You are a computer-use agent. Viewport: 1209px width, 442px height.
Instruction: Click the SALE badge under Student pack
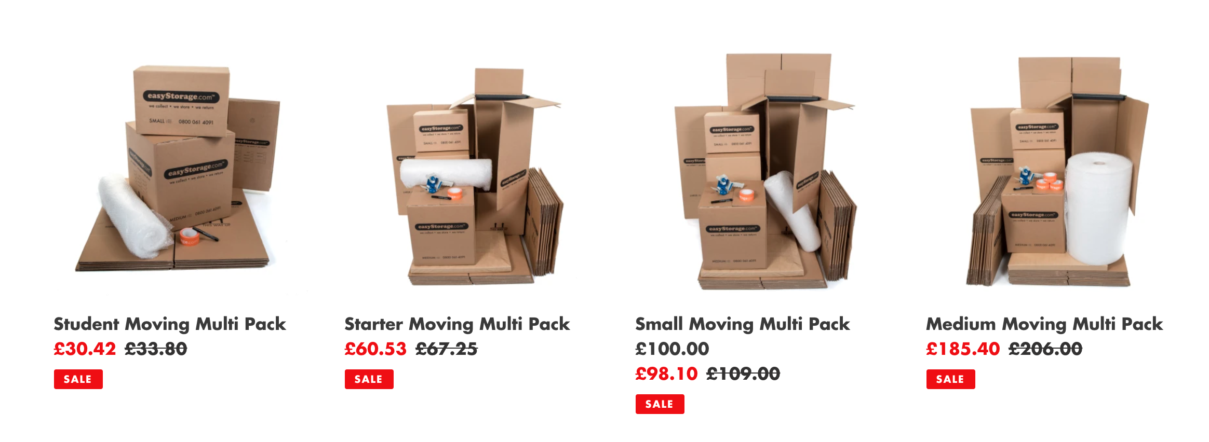click(x=78, y=379)
